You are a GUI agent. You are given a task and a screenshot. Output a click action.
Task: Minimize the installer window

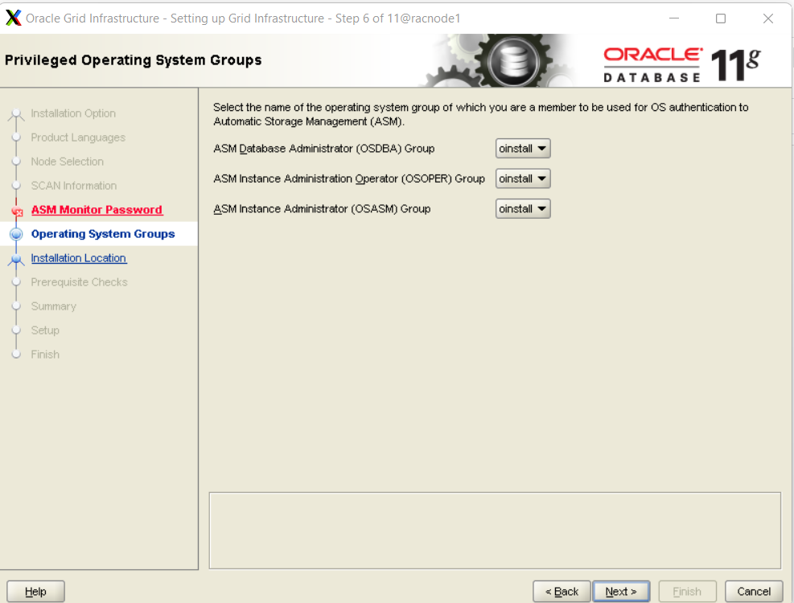(674, 18)
